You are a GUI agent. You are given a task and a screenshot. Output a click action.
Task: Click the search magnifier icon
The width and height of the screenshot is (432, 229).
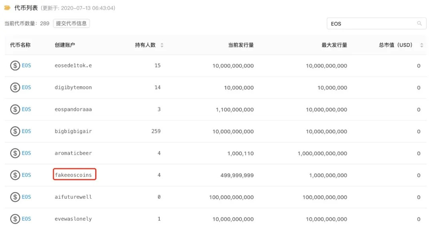[419, 24]
